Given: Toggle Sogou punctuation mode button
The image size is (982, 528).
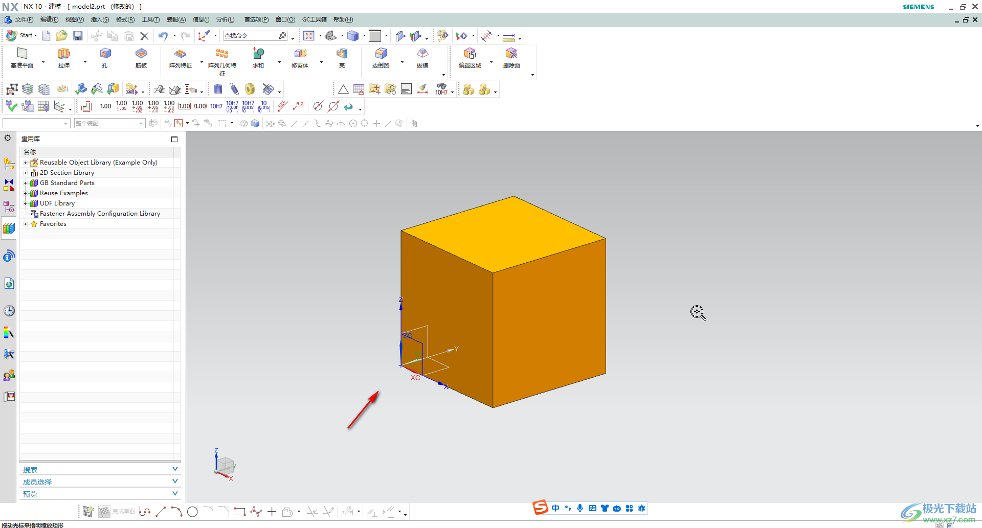Looking at the screenshot, I should [568, 508].
